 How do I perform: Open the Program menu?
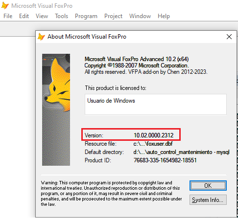tap(86, 16)
